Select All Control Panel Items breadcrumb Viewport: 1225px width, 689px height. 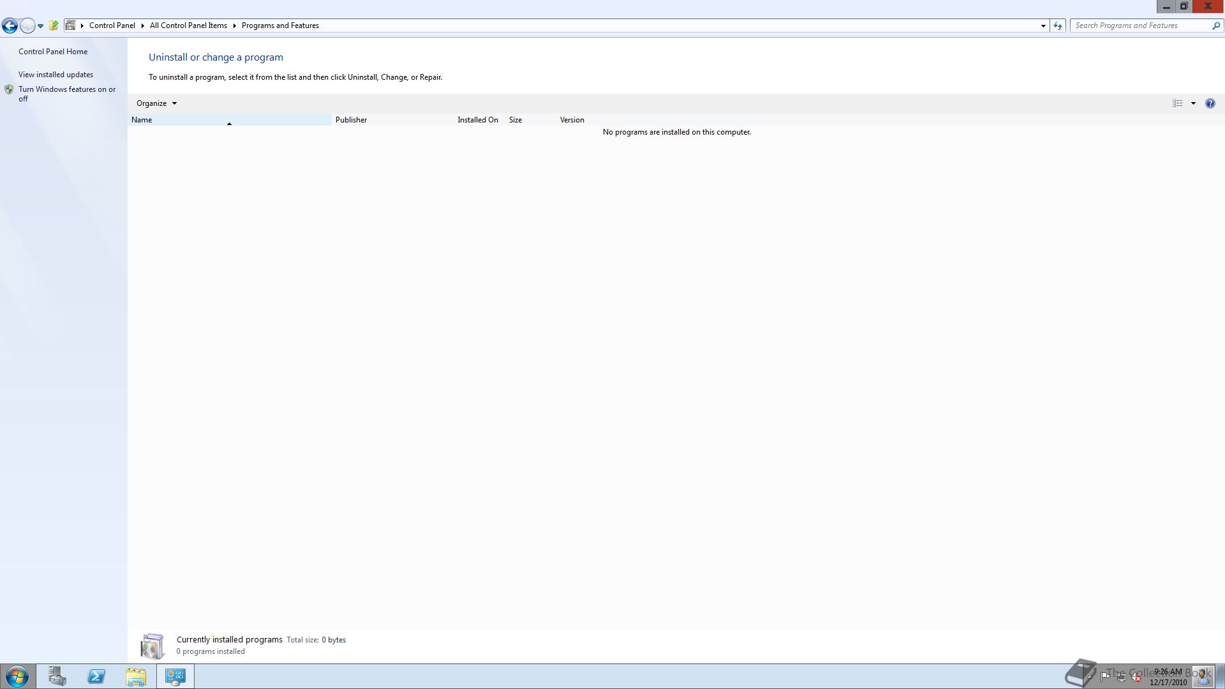(x=188, y=26)
